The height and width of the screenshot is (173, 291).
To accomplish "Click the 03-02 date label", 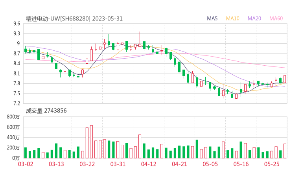I will coord(26,164).
